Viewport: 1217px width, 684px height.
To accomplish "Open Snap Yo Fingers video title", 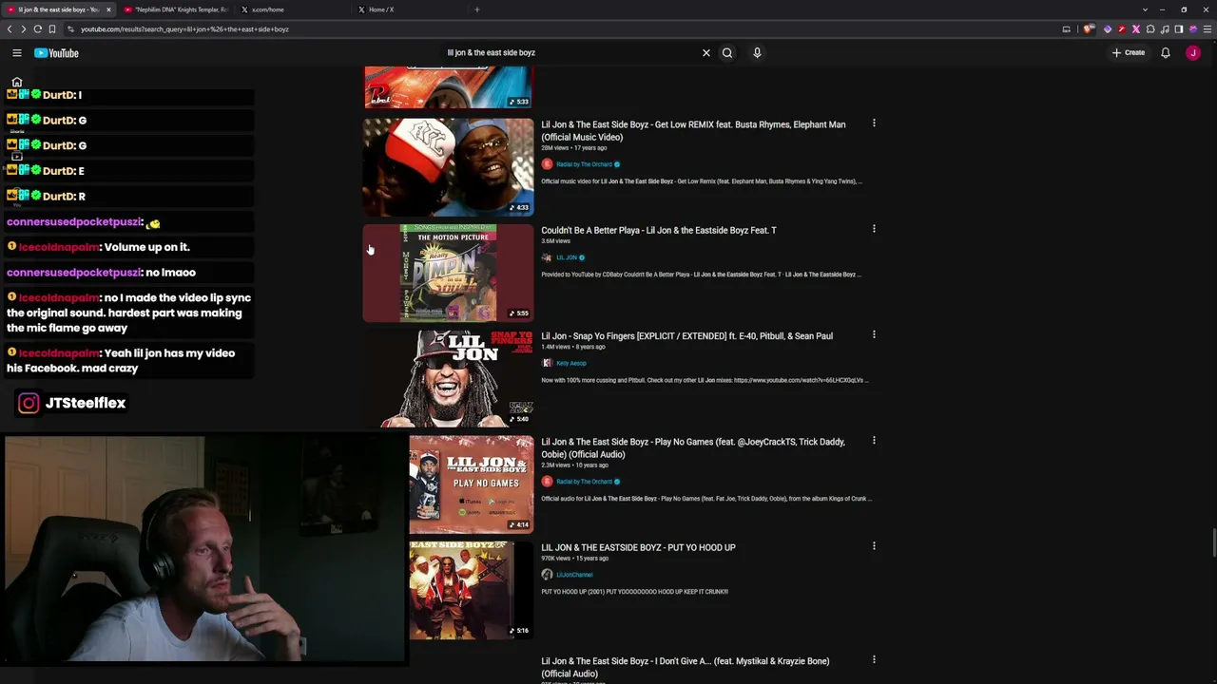I will coord(686,335).
